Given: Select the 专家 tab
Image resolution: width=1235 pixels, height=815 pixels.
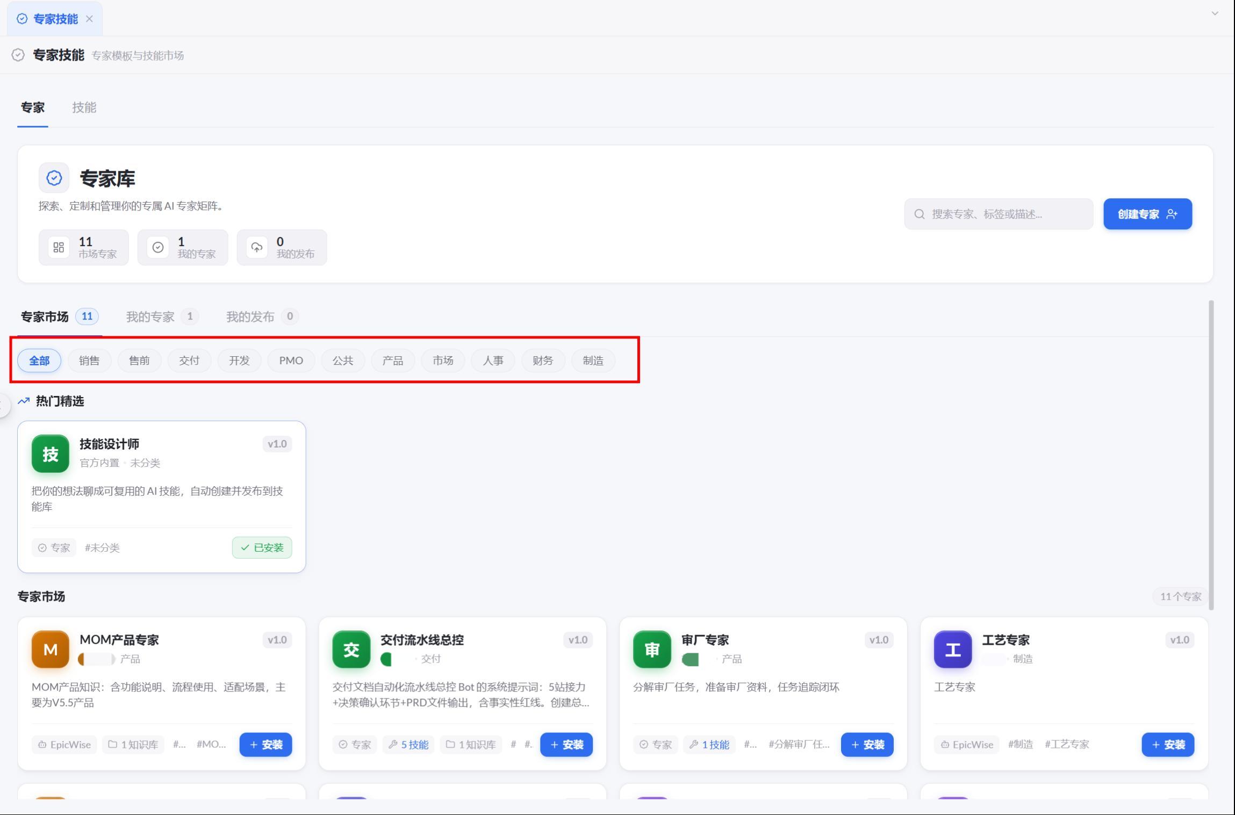Looking at the screenshot, I should [33, 107].
